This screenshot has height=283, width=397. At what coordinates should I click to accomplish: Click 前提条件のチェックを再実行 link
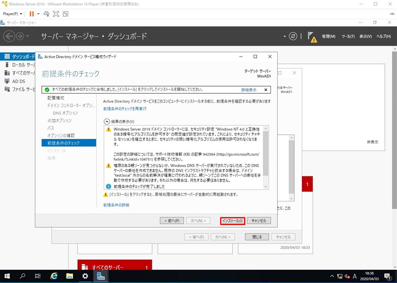click(125, 109)
